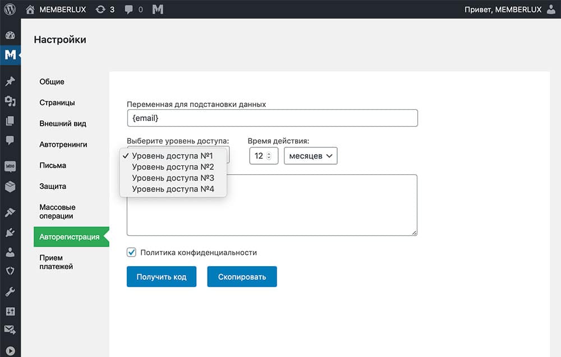Image resolution: width=561 pixels, height=357 pixels.
Task: Click the Скопировать button
Action: tap(242, 277)
